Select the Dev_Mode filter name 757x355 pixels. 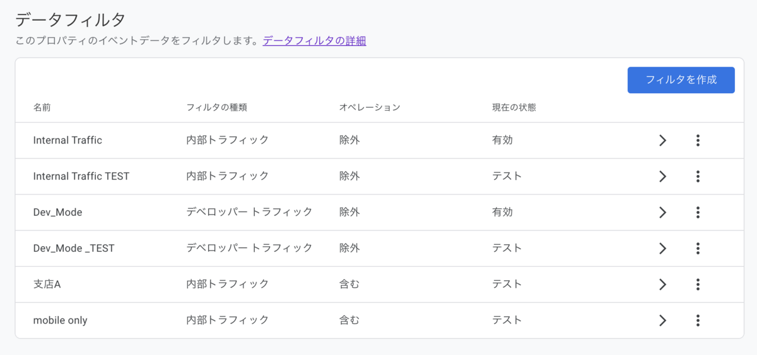point(57,212)
